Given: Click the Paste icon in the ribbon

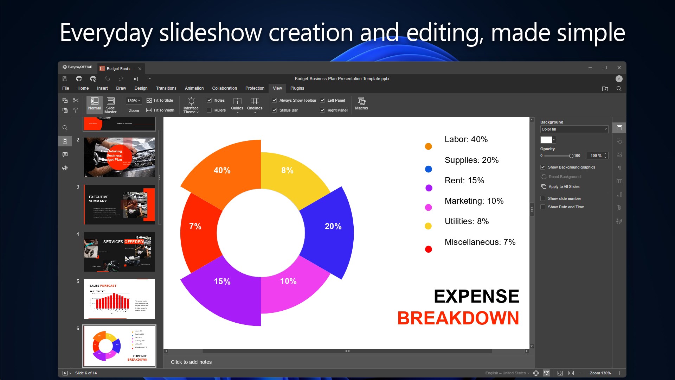Looking at the screenshot, I should coord(65,110).
